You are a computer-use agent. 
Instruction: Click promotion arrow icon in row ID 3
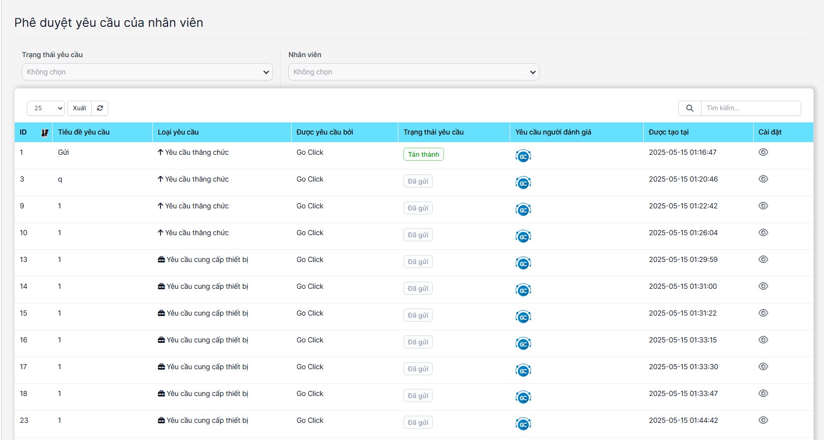(160, 180)
